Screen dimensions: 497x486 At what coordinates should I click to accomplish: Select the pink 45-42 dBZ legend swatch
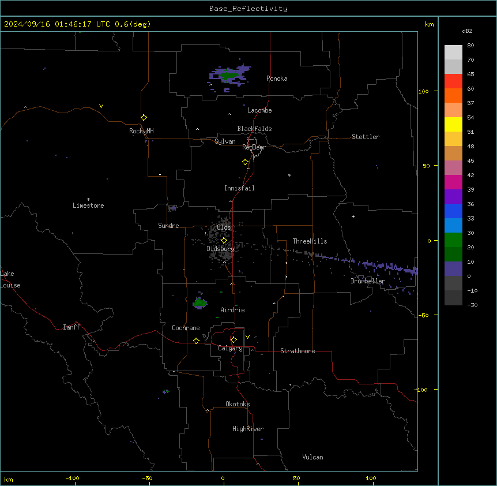(x=453, y=167)
